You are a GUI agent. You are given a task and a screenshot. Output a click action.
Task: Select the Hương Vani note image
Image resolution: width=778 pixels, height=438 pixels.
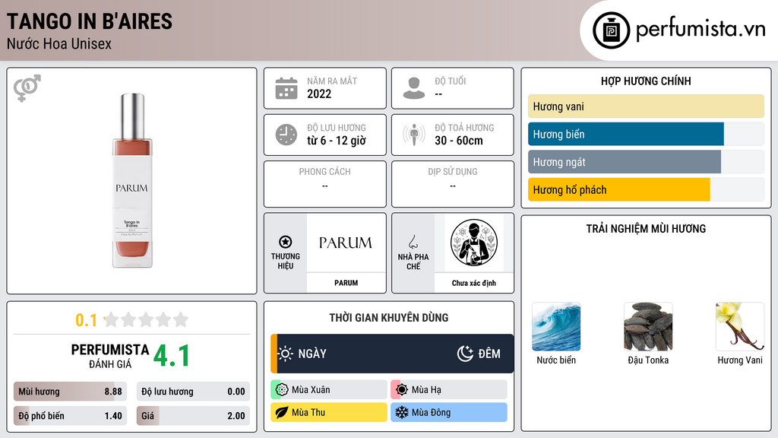pos(740,327)
